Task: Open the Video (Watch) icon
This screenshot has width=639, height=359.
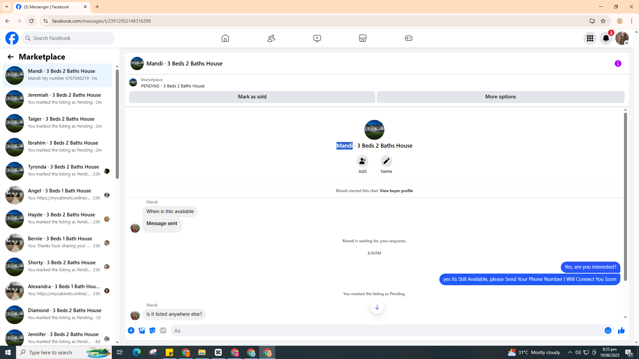Action: pyautogui.click(x=317, y=38)
